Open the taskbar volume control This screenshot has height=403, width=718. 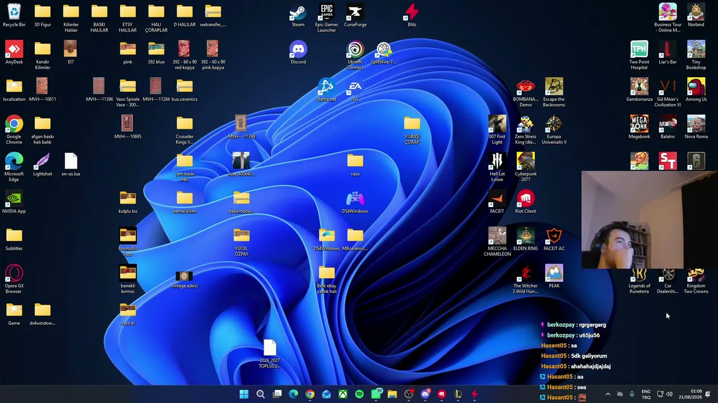(x=669, y=395)
